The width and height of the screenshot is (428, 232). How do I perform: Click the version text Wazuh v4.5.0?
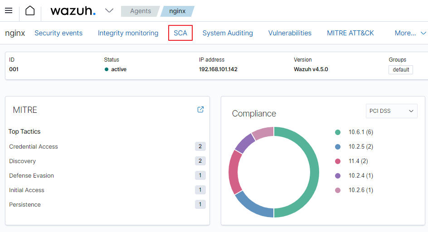pos(311,69)
